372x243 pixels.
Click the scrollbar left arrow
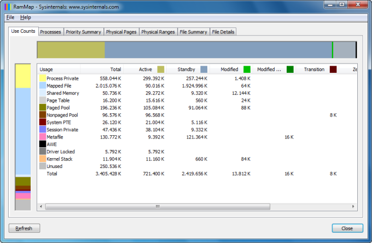tap(41, 206)
